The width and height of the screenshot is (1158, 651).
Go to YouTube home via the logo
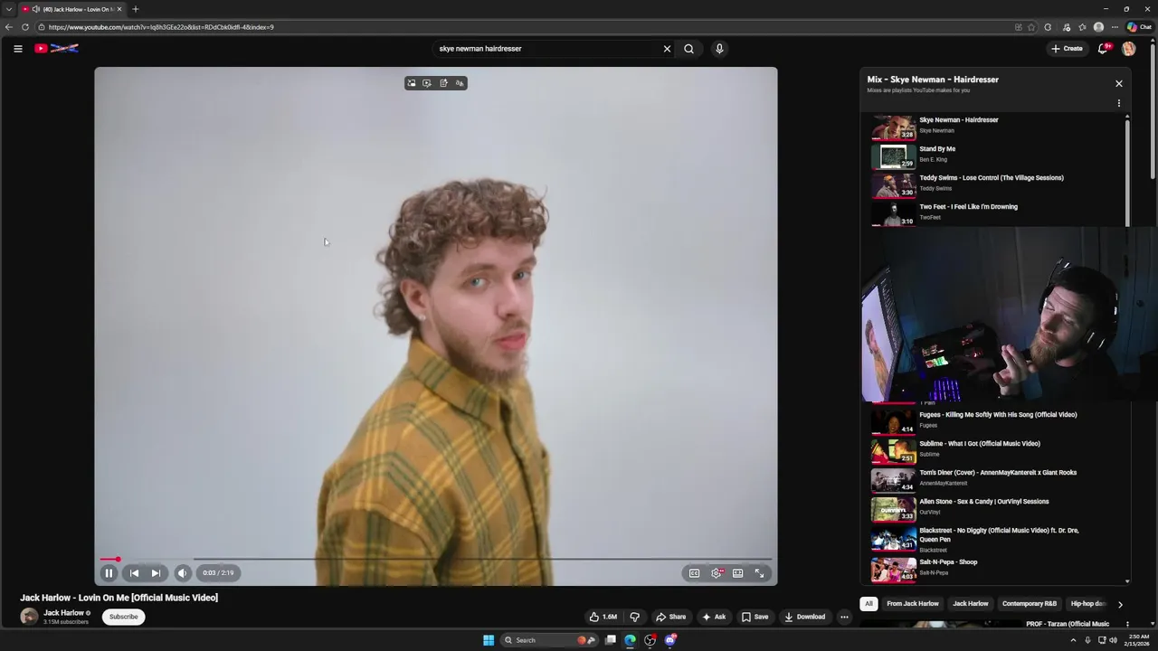(x=56, y=49)
